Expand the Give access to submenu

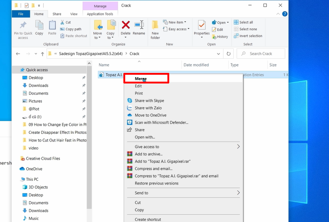pyautogui.click(x=183, y=147)
